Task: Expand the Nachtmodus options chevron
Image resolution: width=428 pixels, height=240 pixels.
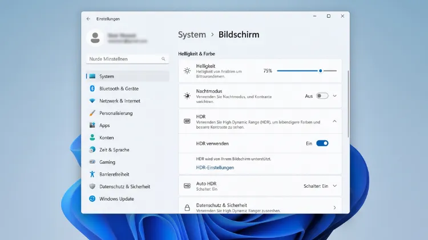Action: pos(334,96)
